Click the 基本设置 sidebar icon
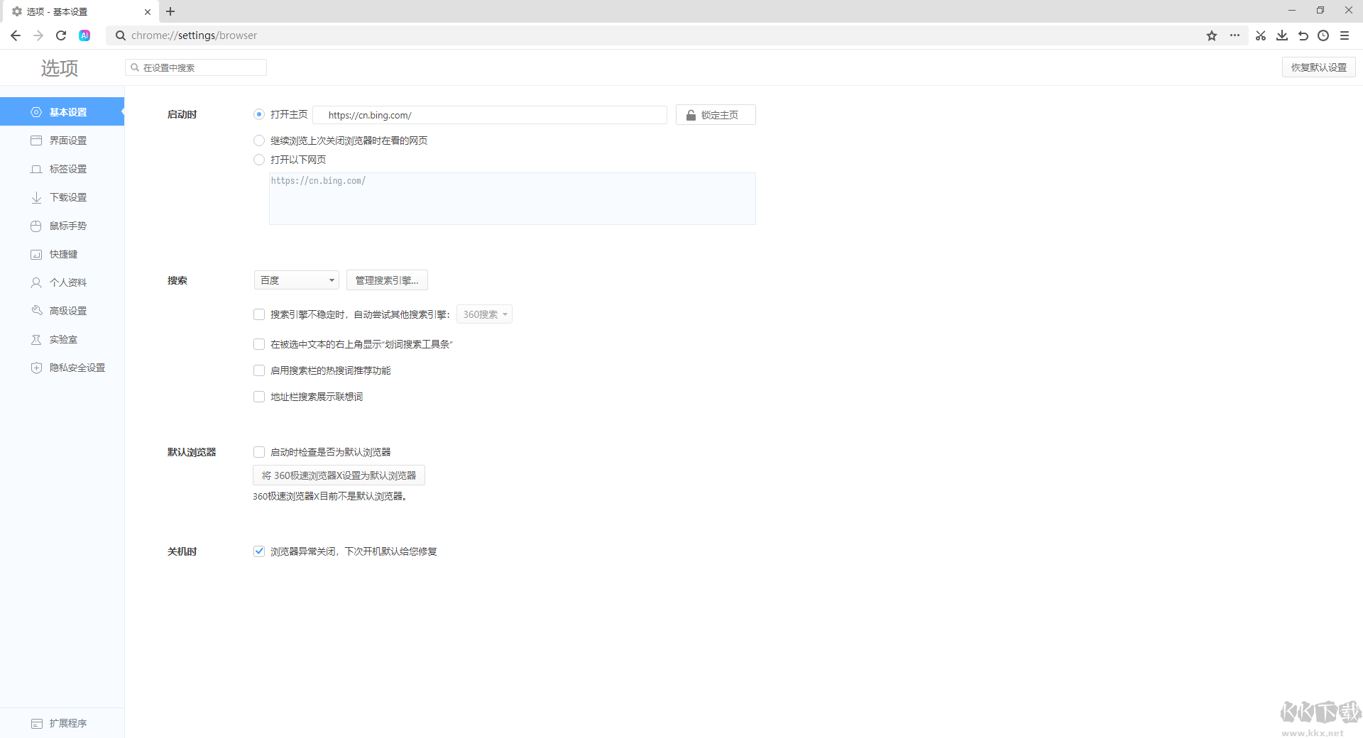This screenshot has width=1363, height=738. point(36,112)
